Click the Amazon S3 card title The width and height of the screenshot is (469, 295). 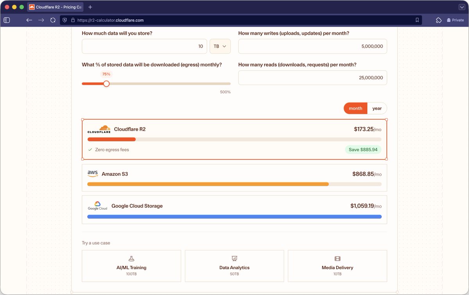click(x=115, y=174)
